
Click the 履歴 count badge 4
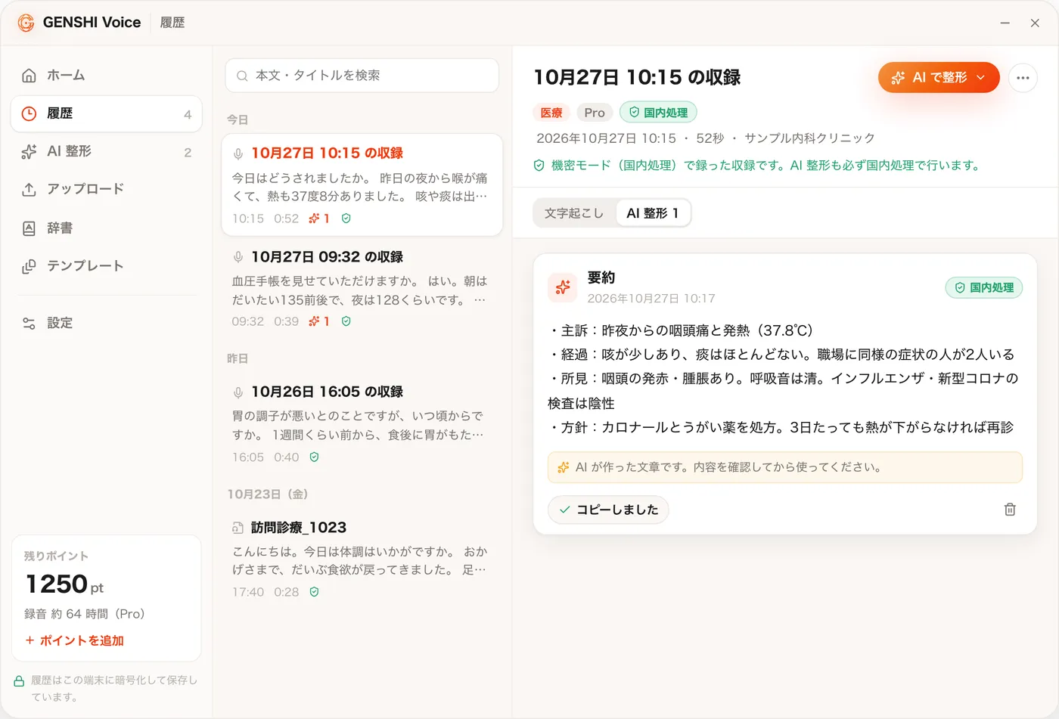click(x=188, y=115)
